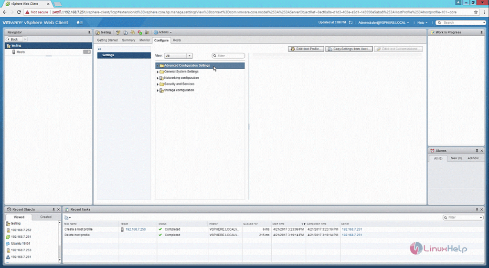
Task: Select New (0) alarms tab
Action: [x=456, y=158]
